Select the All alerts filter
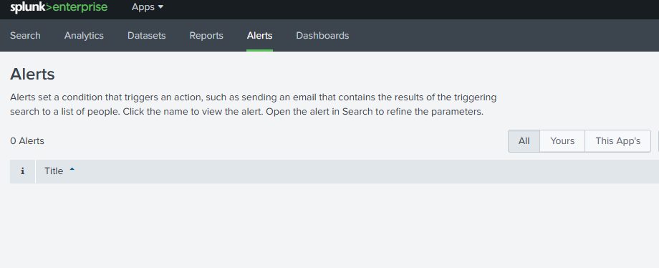 tap(524, 141)
